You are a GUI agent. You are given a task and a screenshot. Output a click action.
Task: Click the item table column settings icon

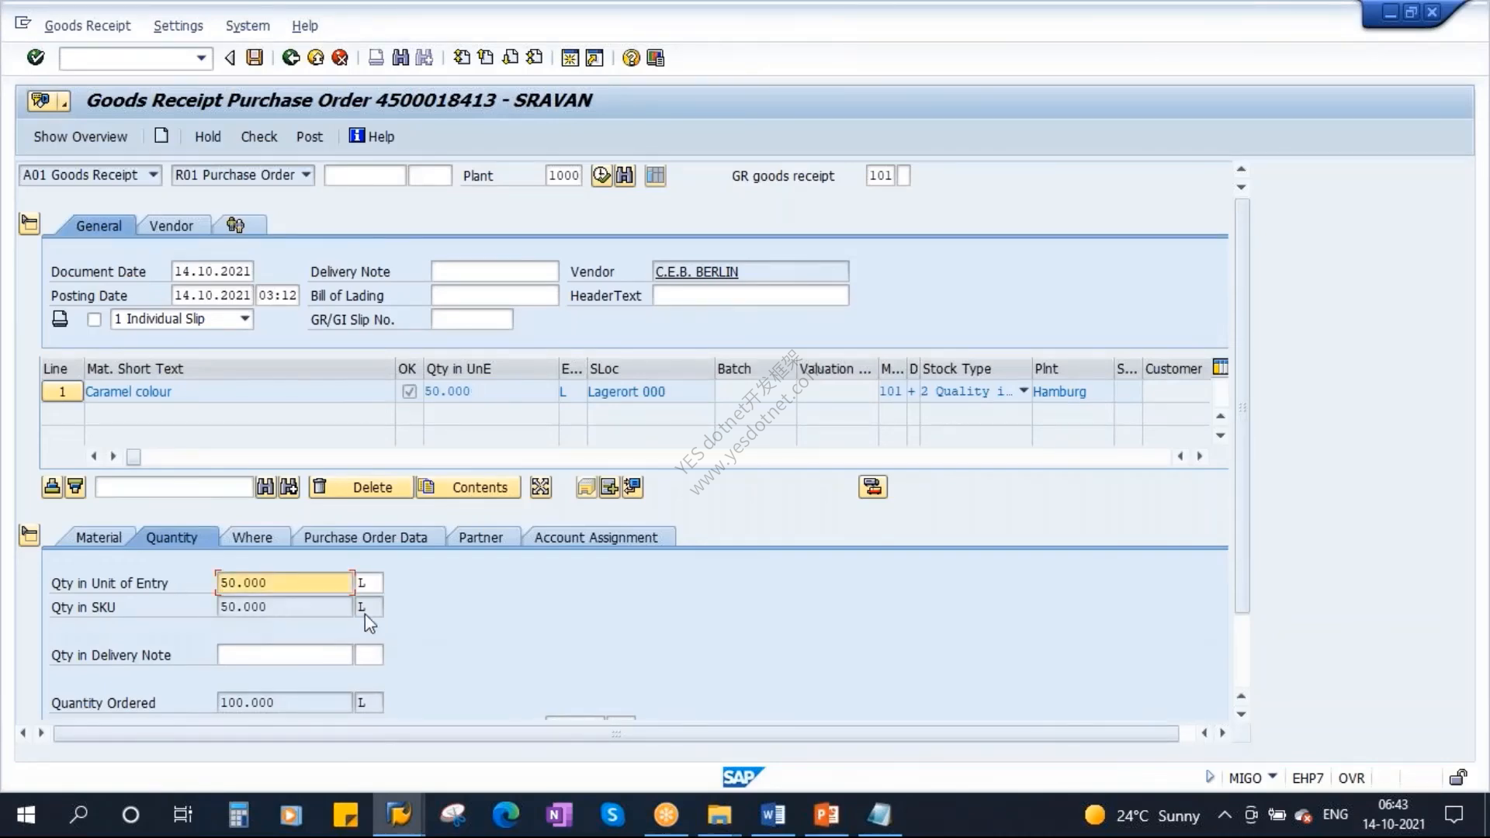(x=1220, y=368)
